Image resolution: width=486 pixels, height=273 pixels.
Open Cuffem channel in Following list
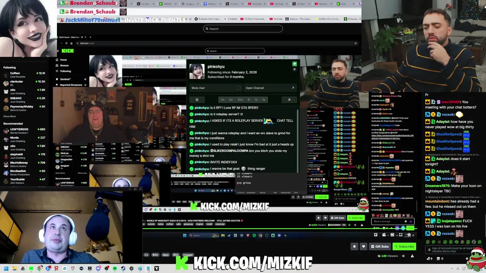point(24,75)
